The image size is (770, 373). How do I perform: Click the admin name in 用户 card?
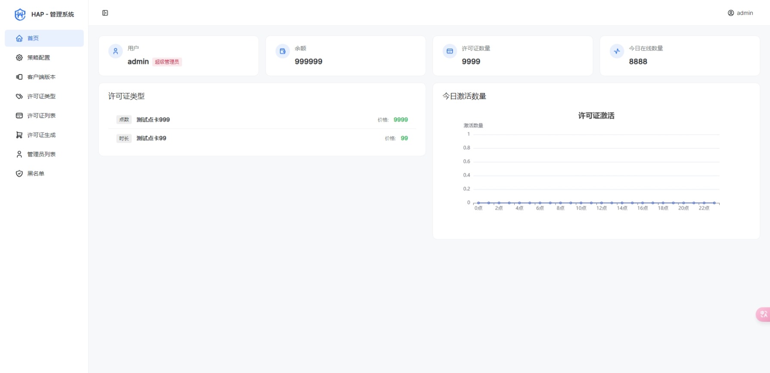pyautogui.click(x=138, y=62)
